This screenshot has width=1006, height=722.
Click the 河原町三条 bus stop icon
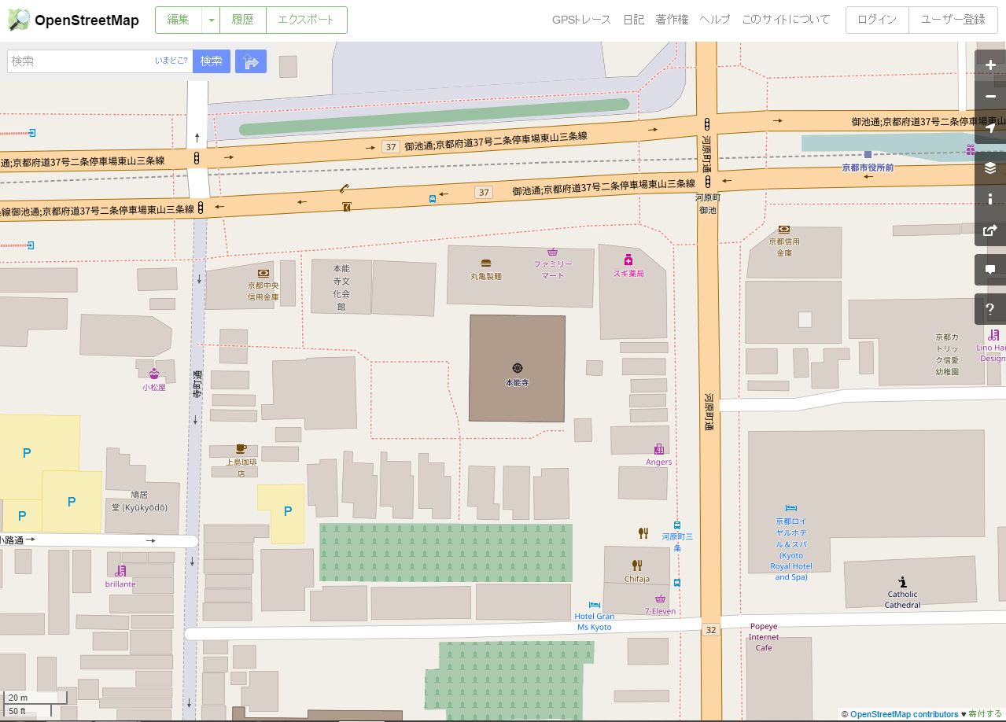(x=677, y=525)
